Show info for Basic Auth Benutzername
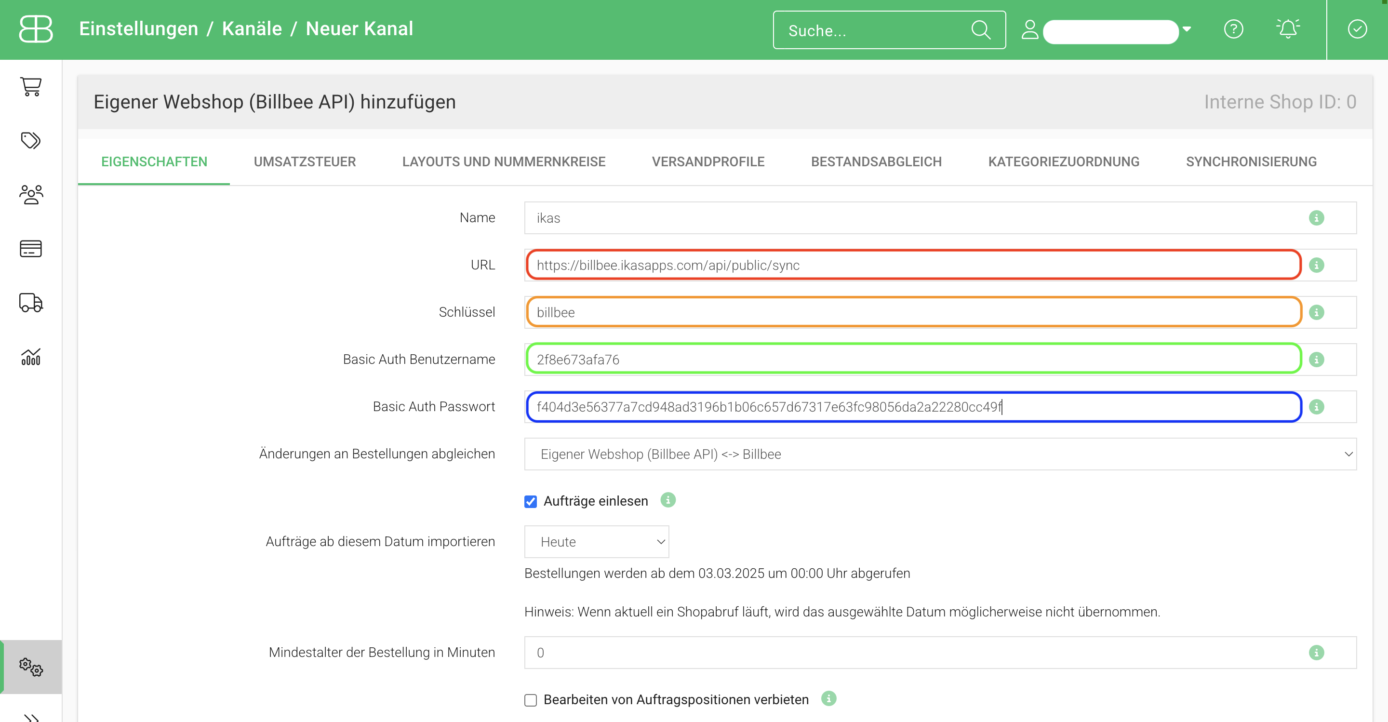Screen dimensions: 1388x722 pos(1316,360)
